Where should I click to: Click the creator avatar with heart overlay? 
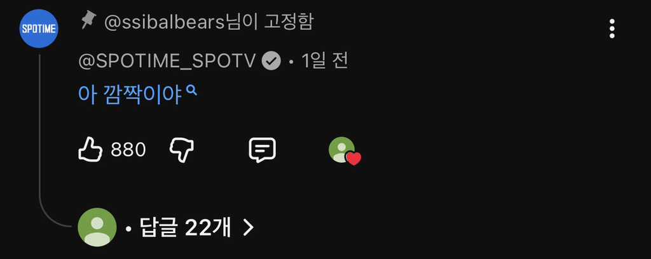tap(341, 149)
